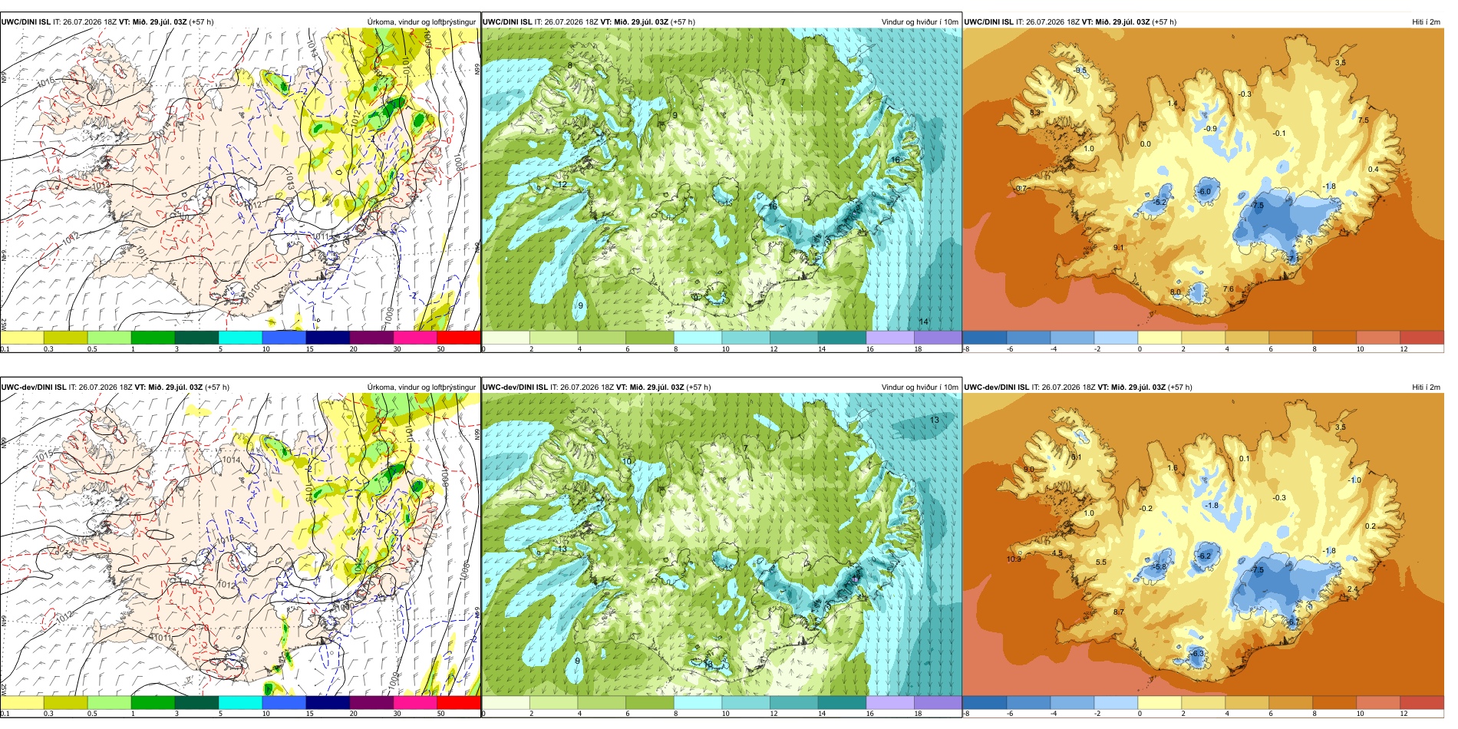
Task: Click the 10.3 temperature label on UWC-dev map
Action: [1014, 559]
